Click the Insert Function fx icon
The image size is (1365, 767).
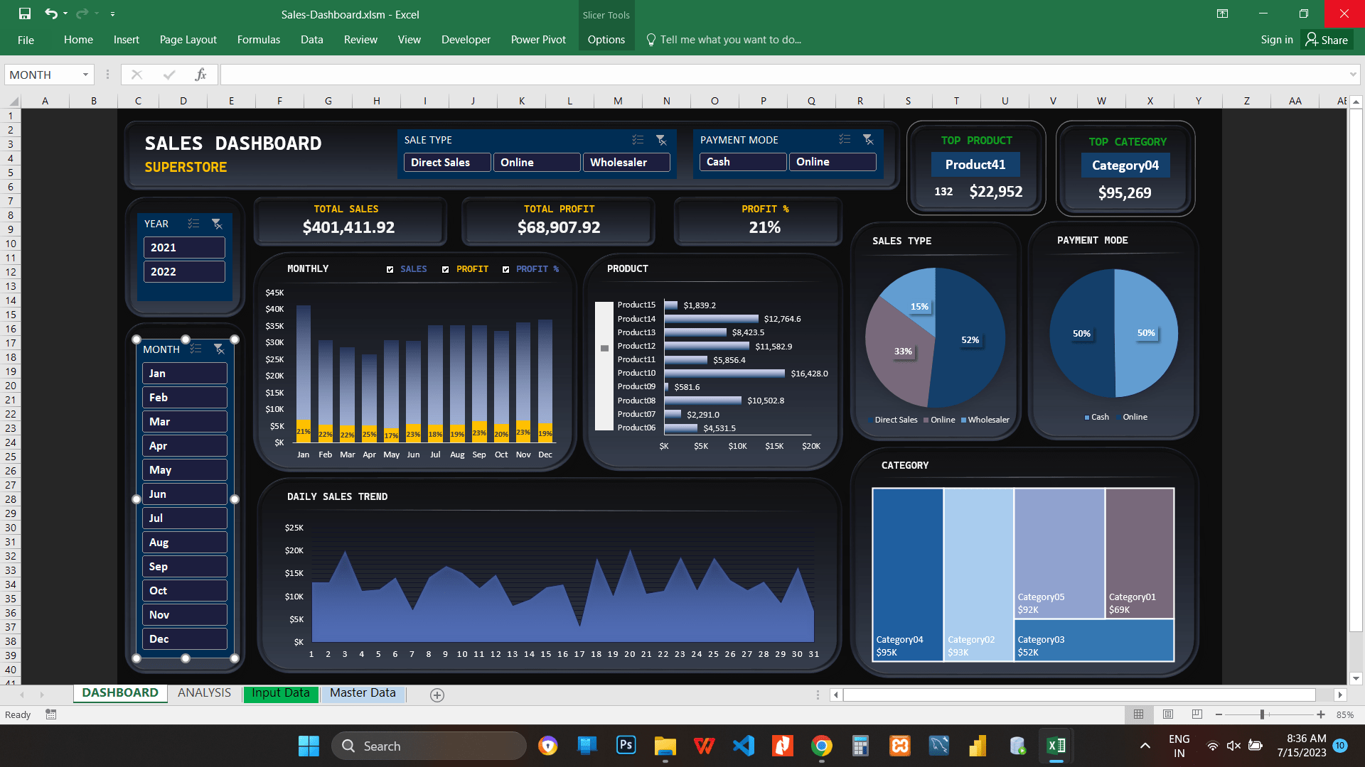(x=200, y=75)
